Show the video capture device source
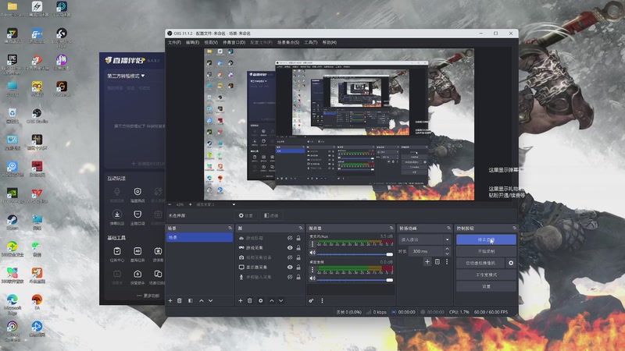The image size is (625, 351). (x=290, y=257)
